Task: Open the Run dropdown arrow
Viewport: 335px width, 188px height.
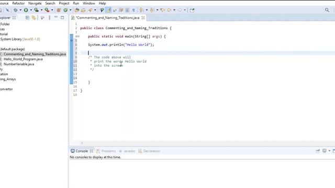Action: click(x=31, y=10)
